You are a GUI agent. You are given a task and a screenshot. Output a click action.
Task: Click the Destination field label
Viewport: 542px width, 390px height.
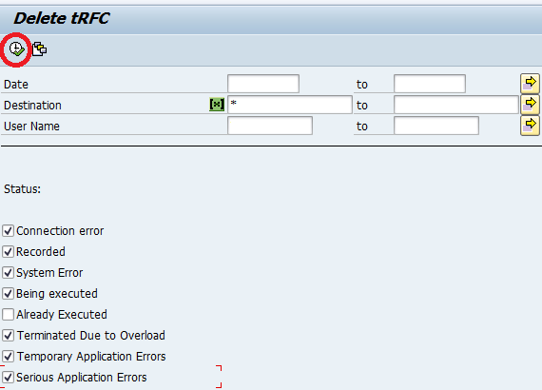point(32,105)
